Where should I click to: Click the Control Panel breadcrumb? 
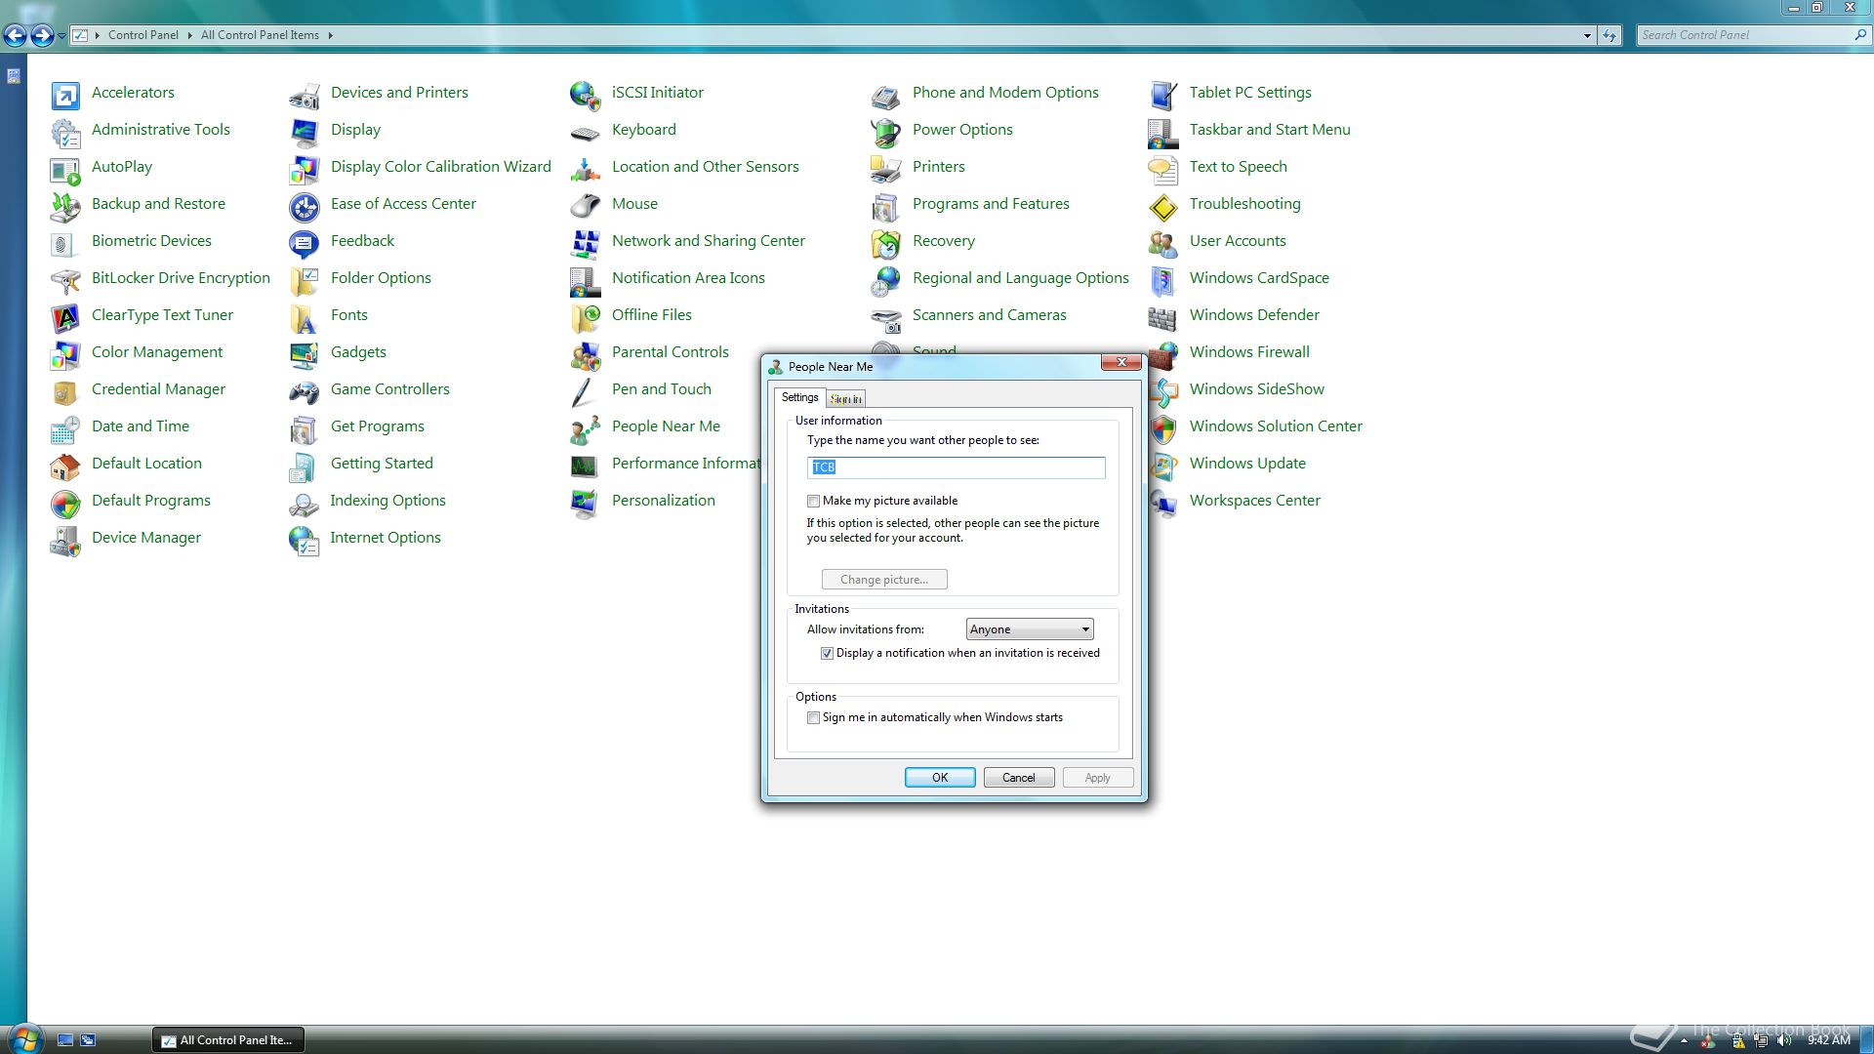(x=143, y=35)
